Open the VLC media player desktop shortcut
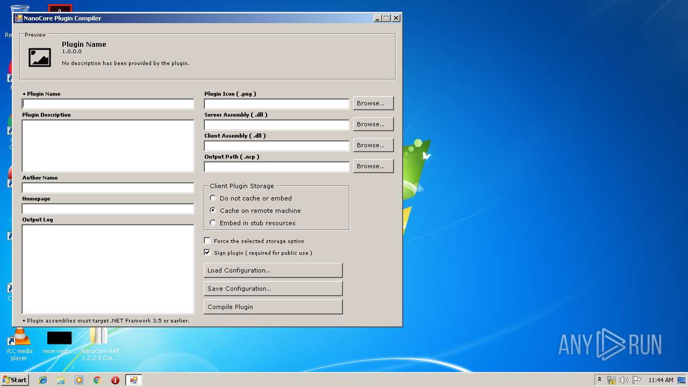The image size is (688, 387). pyautogui.click(x=19, y=345)
